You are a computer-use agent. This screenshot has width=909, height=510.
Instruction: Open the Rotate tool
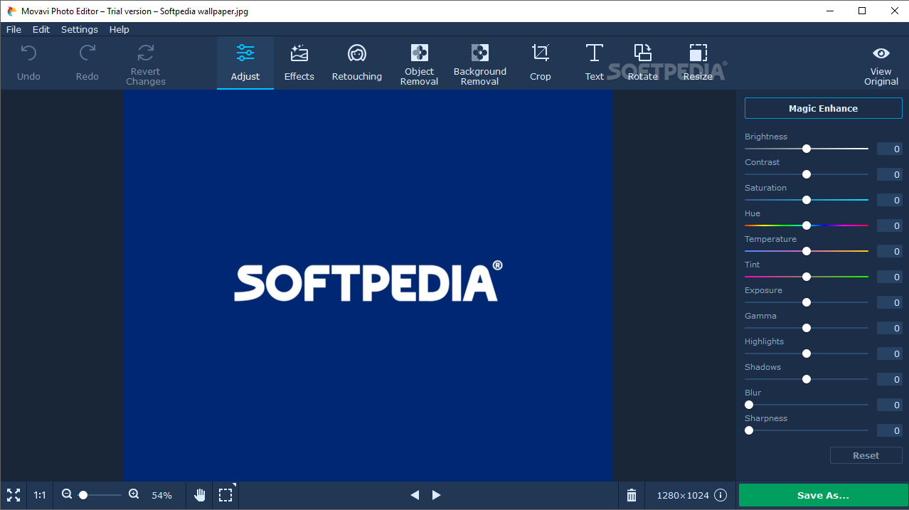click(643, 63)
